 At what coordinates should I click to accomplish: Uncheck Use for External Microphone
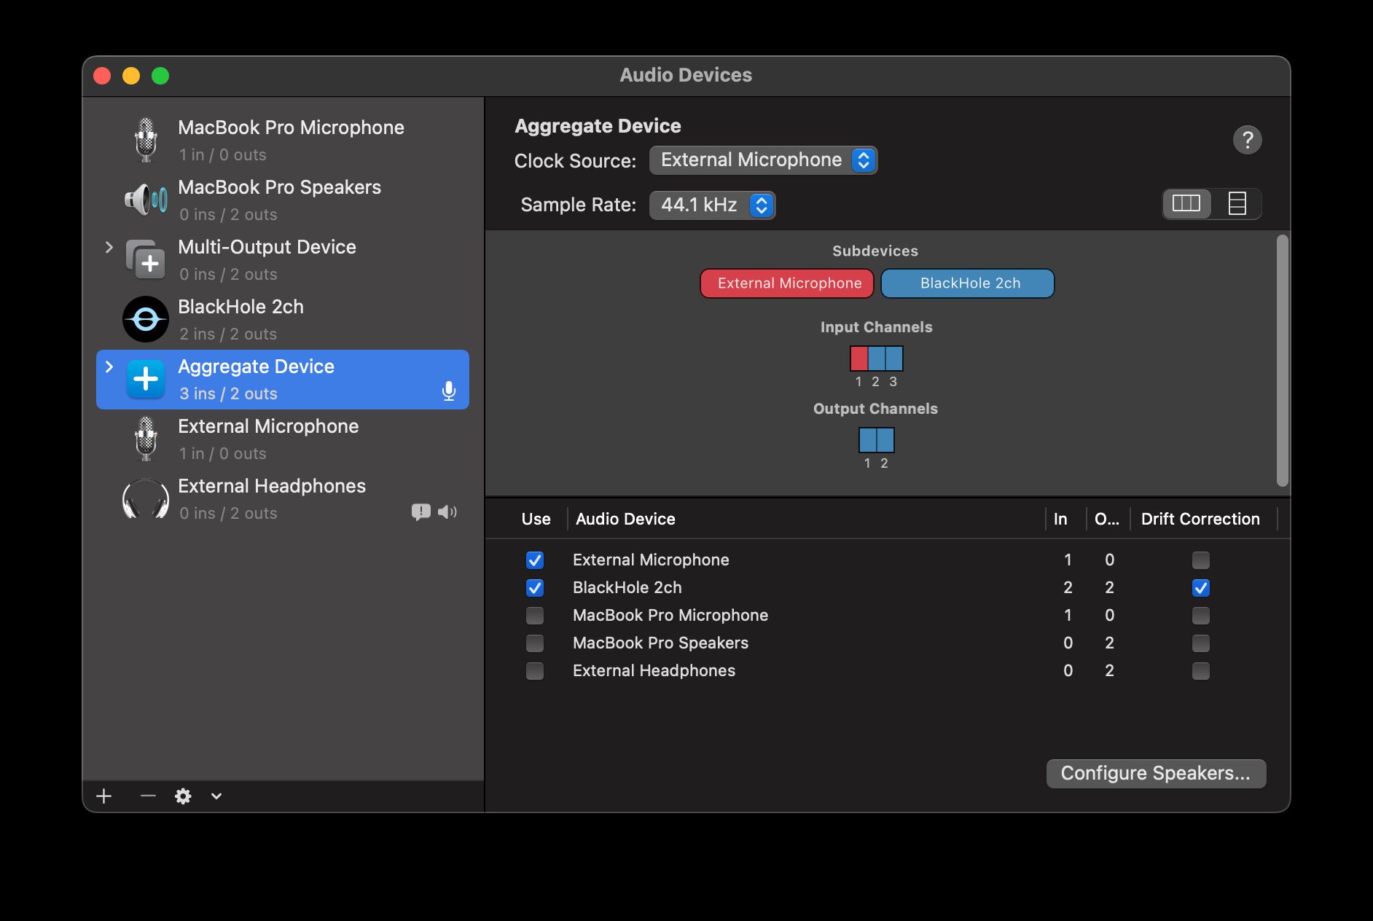[535, 560]
